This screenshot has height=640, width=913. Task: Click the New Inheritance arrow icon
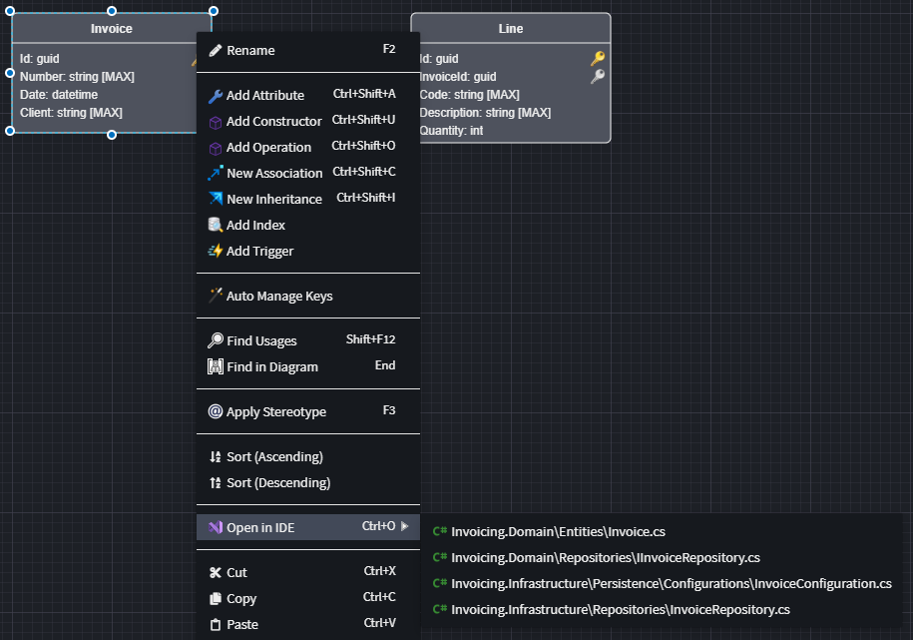tap(215, 199)
